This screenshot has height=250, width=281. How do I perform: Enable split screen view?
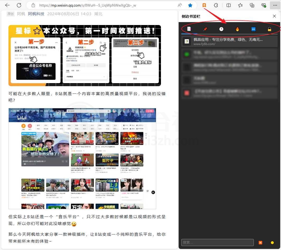click(x=228, y=5)
